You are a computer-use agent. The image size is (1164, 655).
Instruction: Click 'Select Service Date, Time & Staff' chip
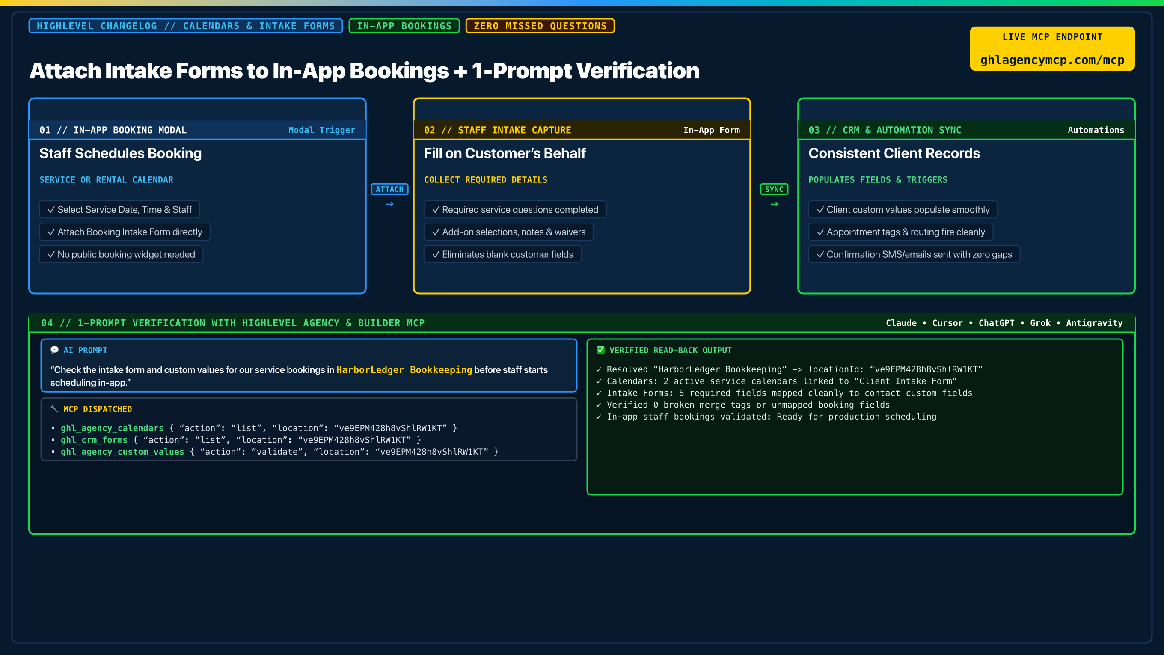119,209
